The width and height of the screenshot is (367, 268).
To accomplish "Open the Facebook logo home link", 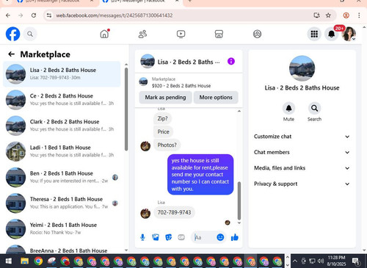I will 12,34.
